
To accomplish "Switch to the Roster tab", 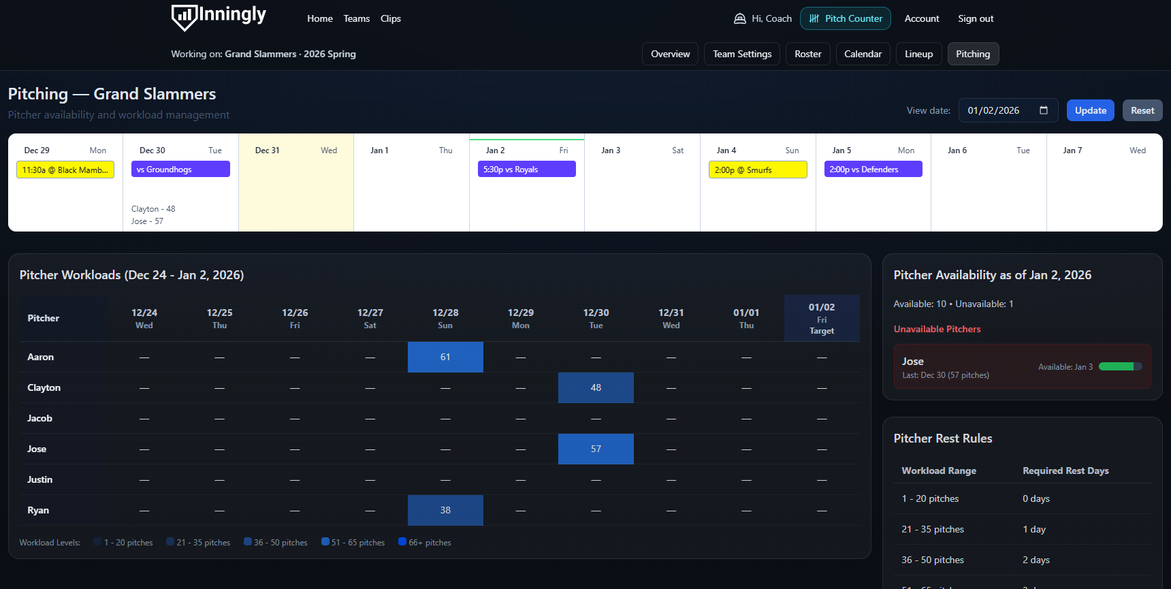I will (807, 54).
